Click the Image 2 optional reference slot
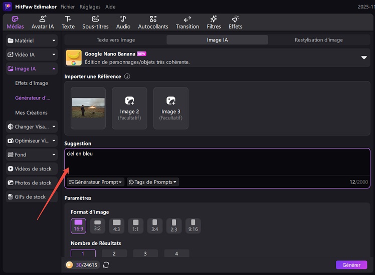This screenshot has height=275, width=375. [129, 108]
